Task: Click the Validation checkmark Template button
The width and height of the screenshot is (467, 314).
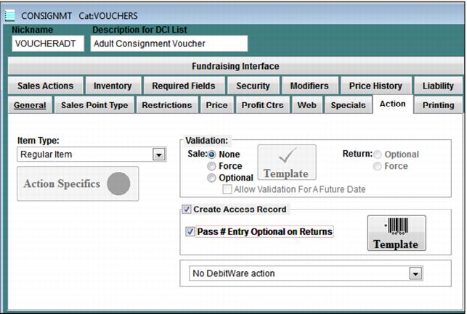Action: tap(285, 162)
